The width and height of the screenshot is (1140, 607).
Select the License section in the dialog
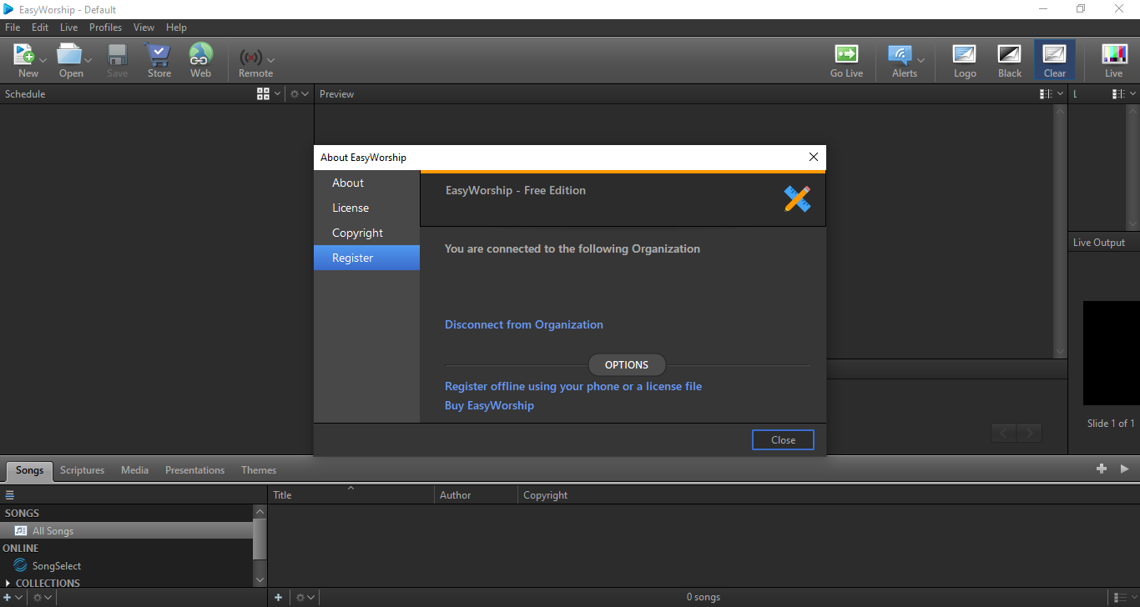(366, 208)
